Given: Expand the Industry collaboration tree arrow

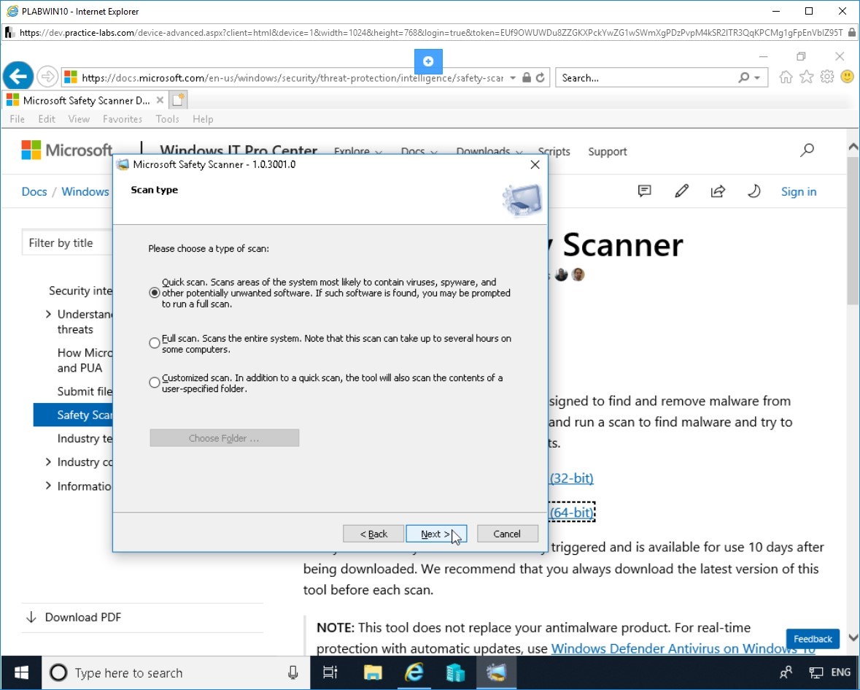Looking at the screenshot, I should 48,461.
